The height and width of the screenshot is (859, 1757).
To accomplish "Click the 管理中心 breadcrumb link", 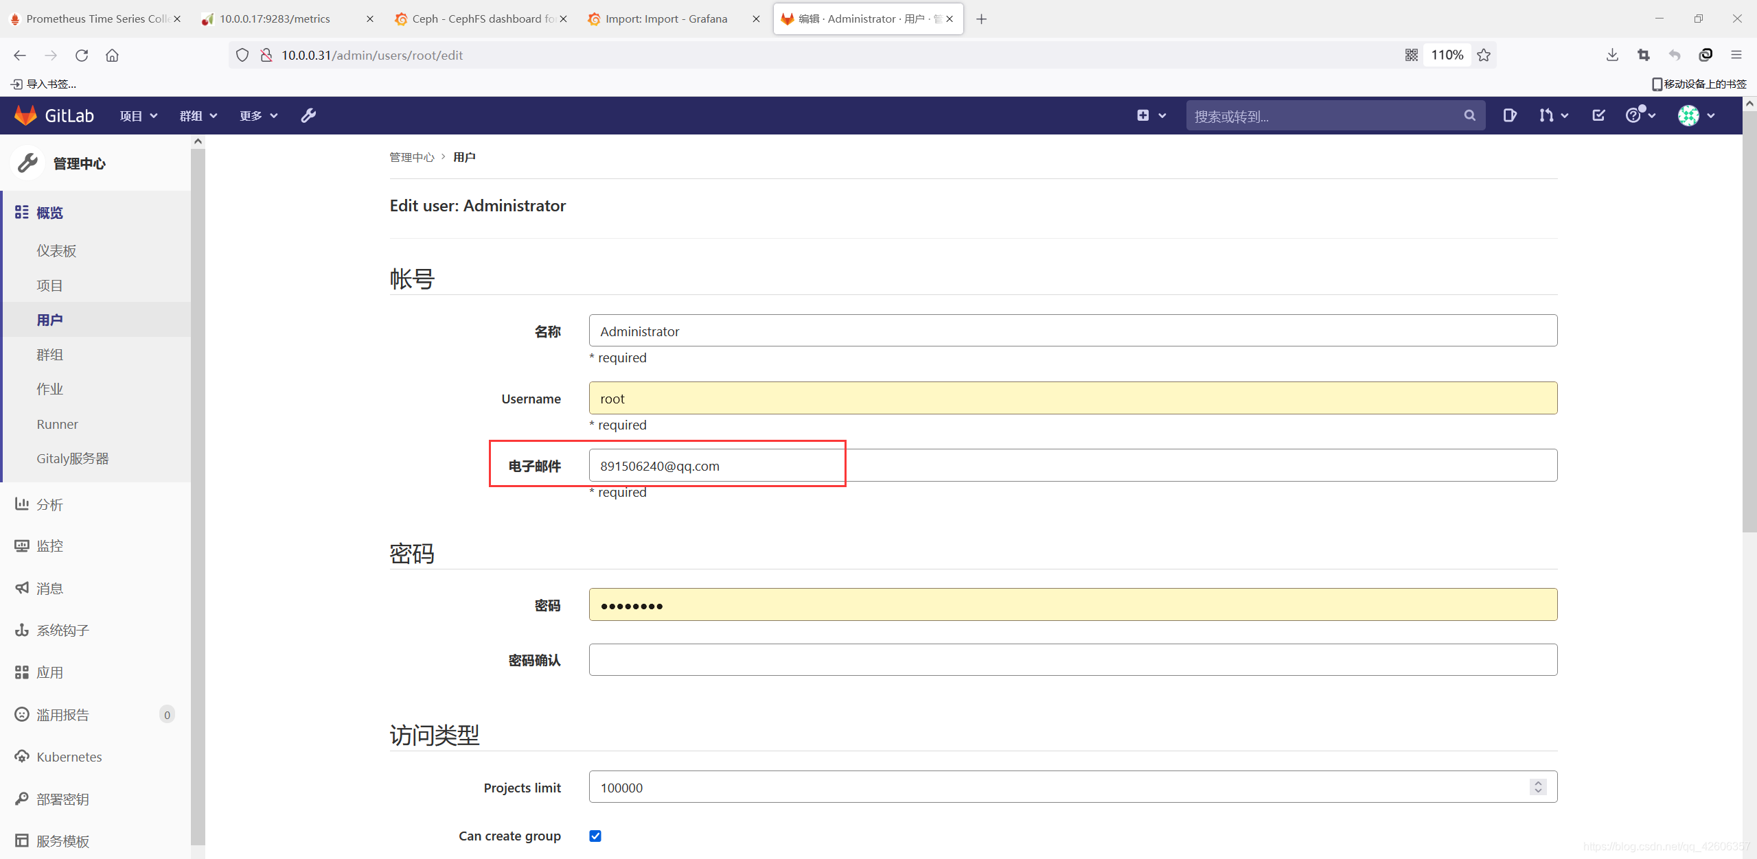I will point(411,157).
